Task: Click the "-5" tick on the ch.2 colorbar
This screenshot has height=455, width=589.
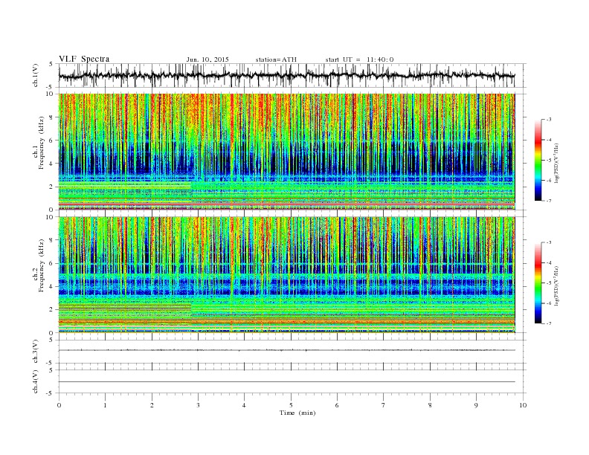Action: click(549, 283)
